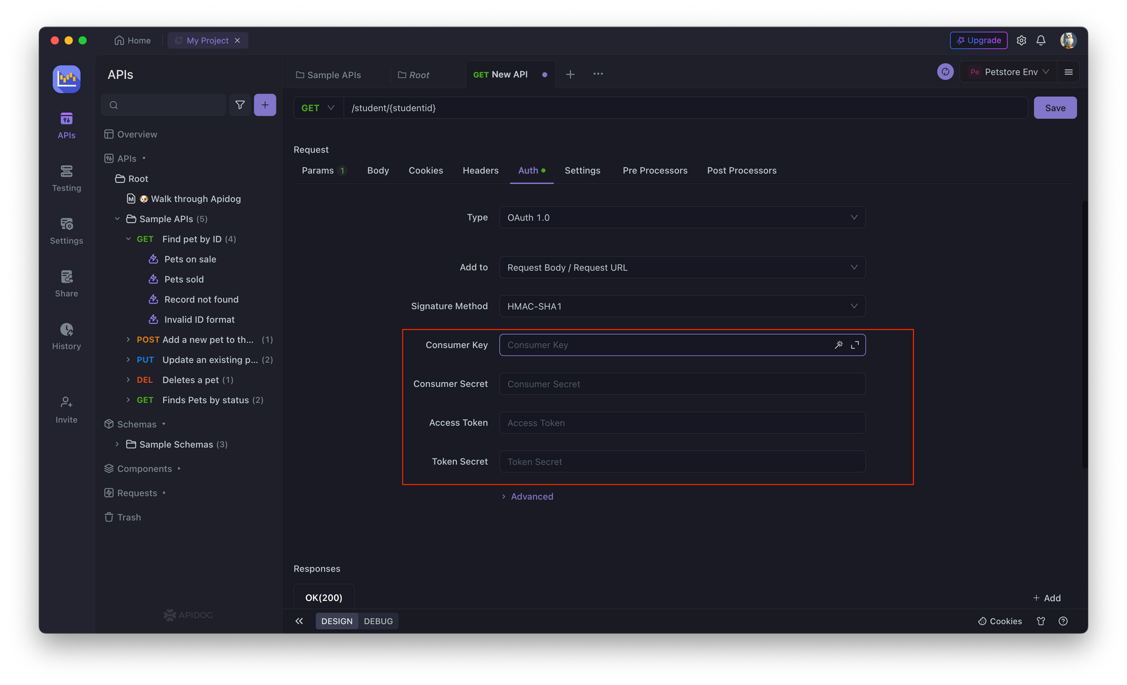Switch to DEBUG mode

[x=378, y=621]
